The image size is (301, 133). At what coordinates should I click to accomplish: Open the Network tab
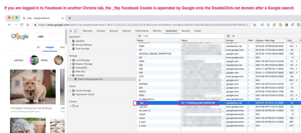[x=126, y=31]
